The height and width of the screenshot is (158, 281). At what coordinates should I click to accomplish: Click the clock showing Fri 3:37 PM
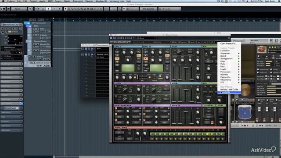click(256, 1)
